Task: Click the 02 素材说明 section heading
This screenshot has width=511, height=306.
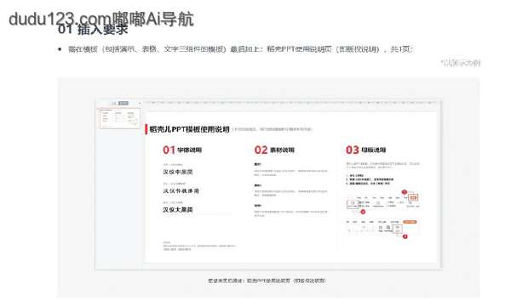Action: coord(274,150)
